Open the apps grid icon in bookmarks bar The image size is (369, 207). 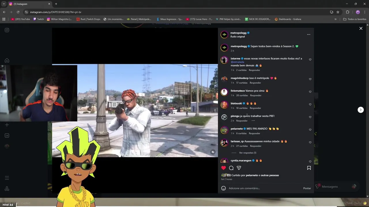point(4,19)
